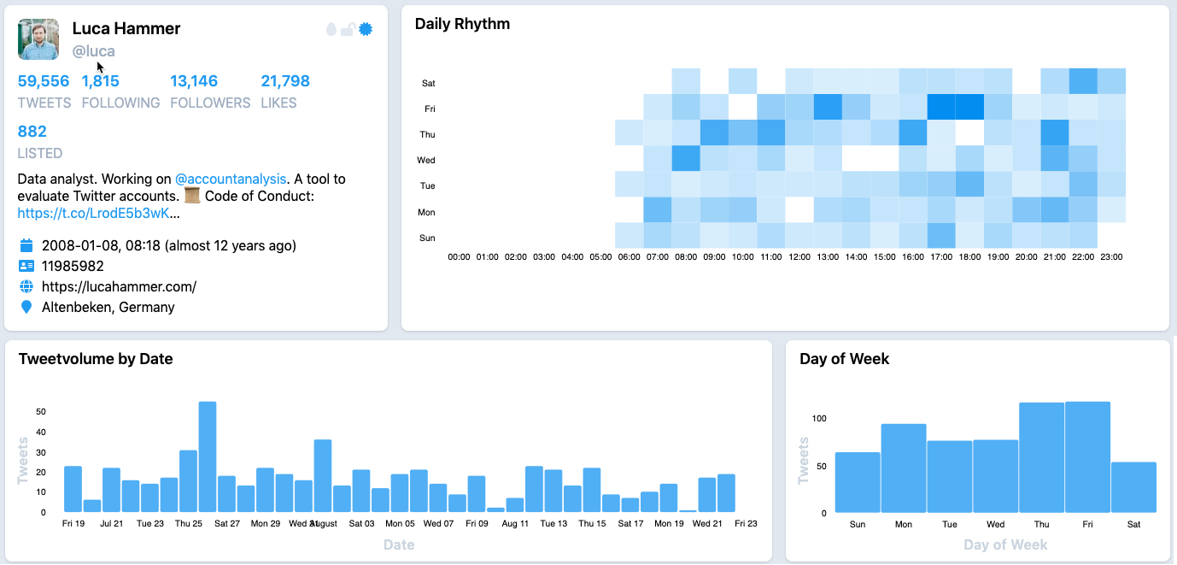Screen dimensions: 1177x565
Task: Click the Sun bar in Day of Week chart
Action: [858, 482]
